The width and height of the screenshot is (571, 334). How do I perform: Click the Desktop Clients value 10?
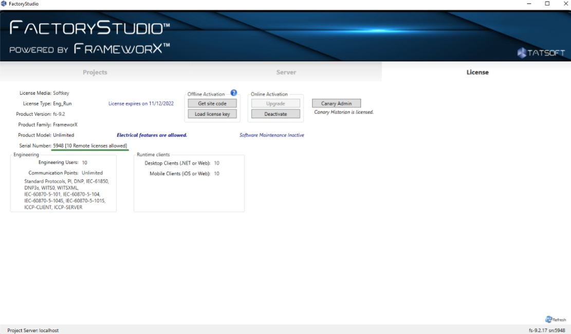pyautogui.click(x=217, y=163)
